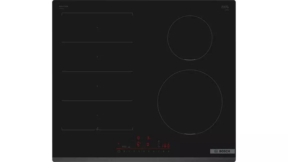Click the Induction label text
The height and width of the screenshot is (162, 288).
(x=63, y=6)
